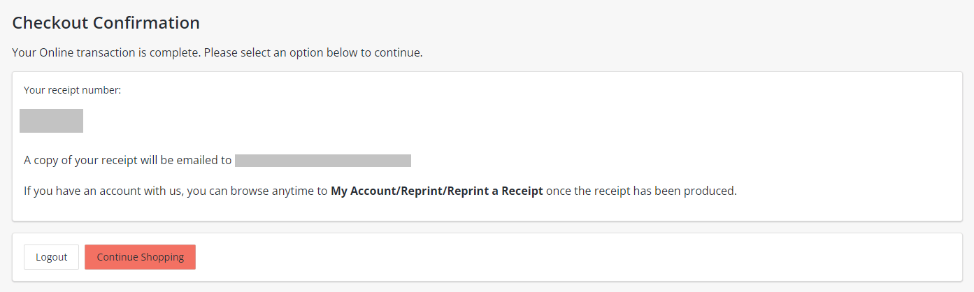Click the "Your receipt number:" label

tap(73, 90)
